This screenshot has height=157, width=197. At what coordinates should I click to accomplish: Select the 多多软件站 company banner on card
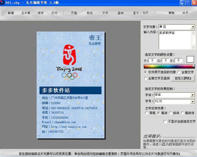[x=70, y=90]
